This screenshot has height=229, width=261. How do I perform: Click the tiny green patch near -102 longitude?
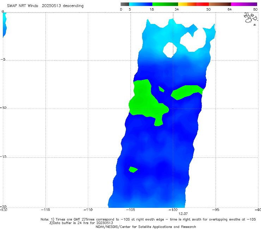[161, 89]
